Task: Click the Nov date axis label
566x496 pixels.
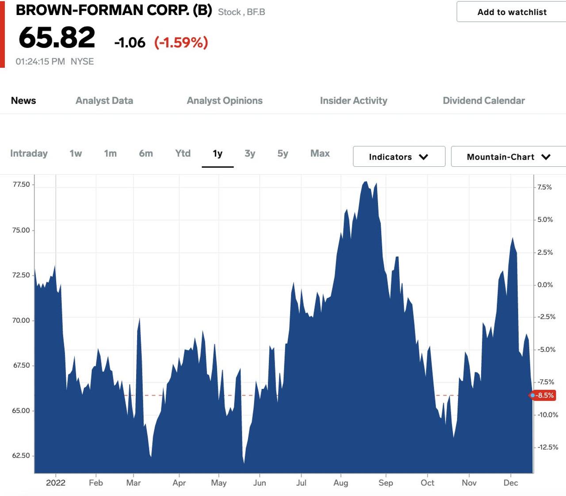Action: 469,483
